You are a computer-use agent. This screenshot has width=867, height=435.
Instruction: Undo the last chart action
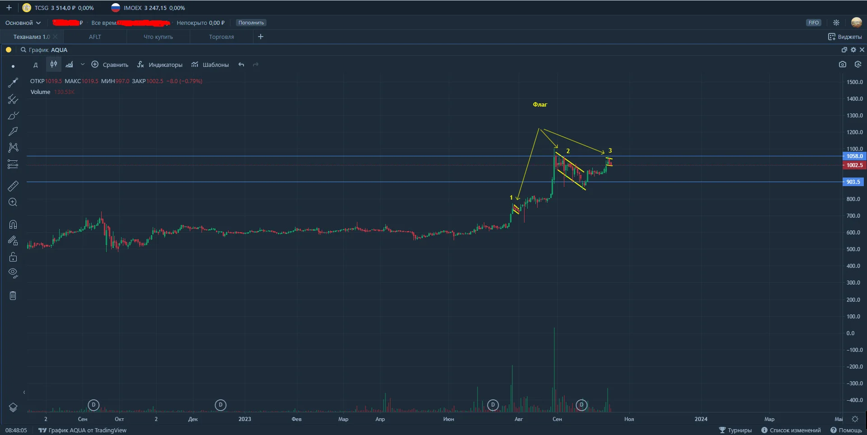click(x=241, y=65)
